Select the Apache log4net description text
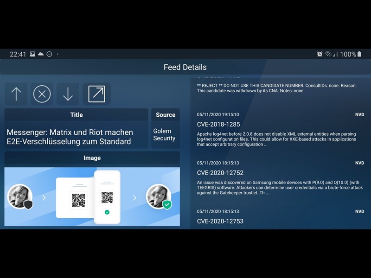Screen dimensions: 371x278 (276, 139)
